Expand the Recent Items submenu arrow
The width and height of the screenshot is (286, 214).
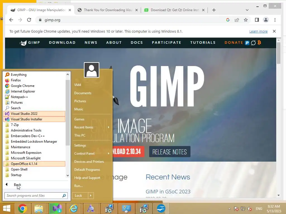click(109, 127)
